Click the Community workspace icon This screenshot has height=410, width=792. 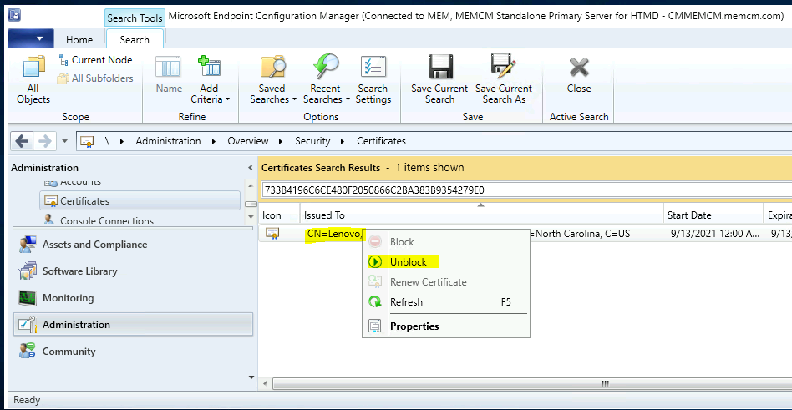pos(28,352)
